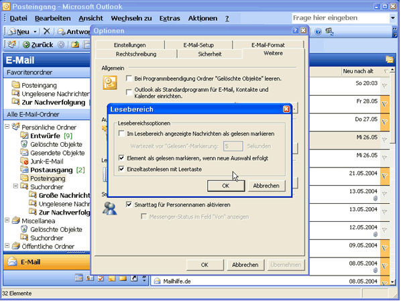Switch to the E-Mail-Format tab
The width and height of the screenshot is (401, 301).
(268, 45)
